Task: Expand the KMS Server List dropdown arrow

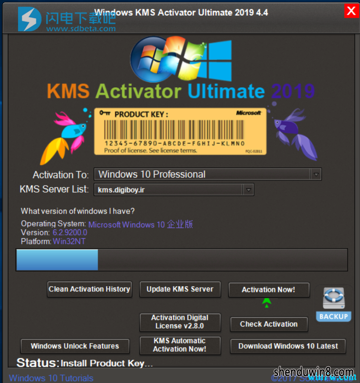Action: [x=248, y=190]
